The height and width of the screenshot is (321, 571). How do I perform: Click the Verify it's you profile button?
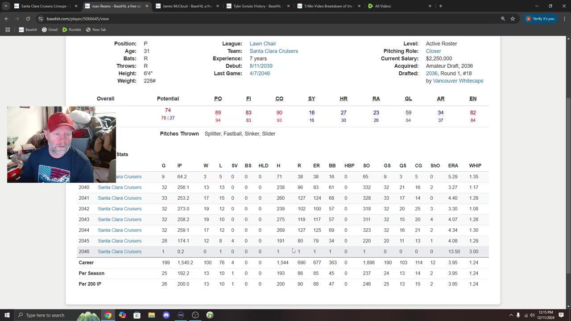pos(540,19)
